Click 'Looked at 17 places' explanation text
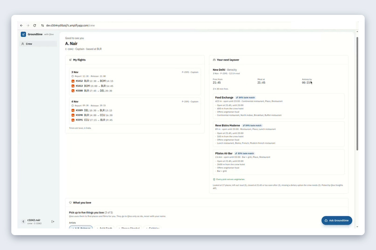 tap(278, 187)
